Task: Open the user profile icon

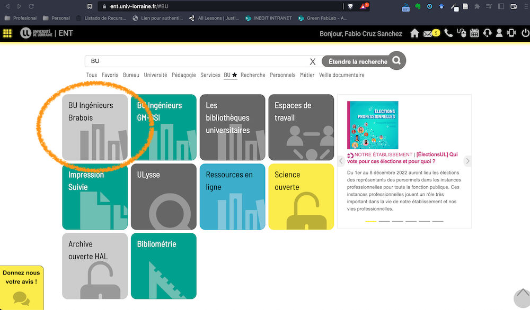Action: 499,33
